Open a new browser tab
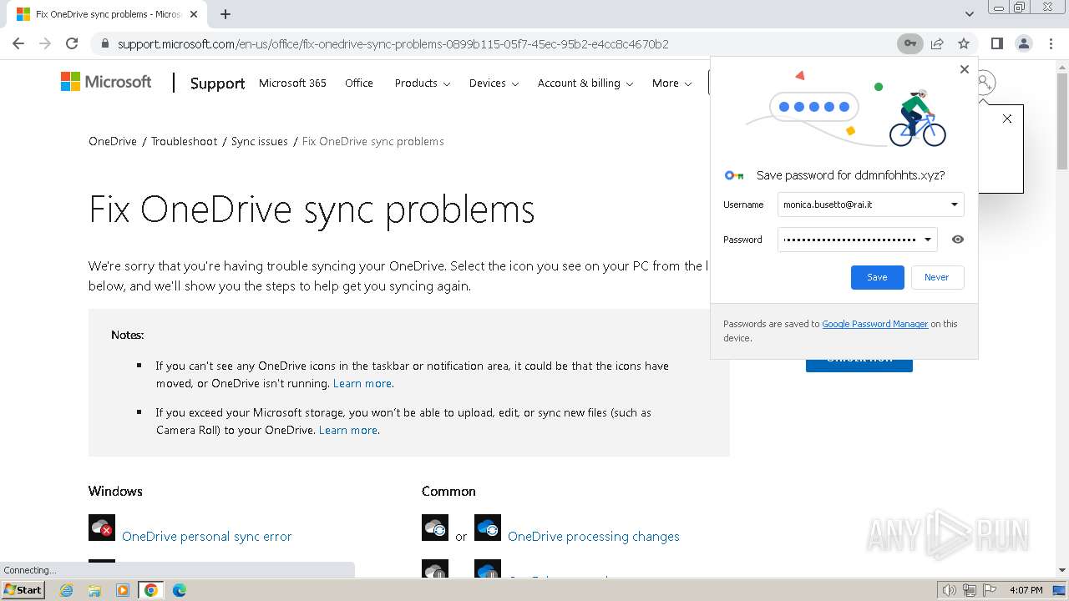Screen dimensions: 1069x601 [x=225, y=14]
